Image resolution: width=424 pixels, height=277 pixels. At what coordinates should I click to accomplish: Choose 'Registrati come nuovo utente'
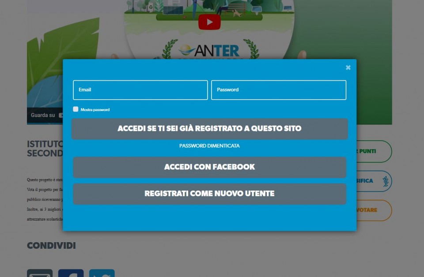(209, 194)
